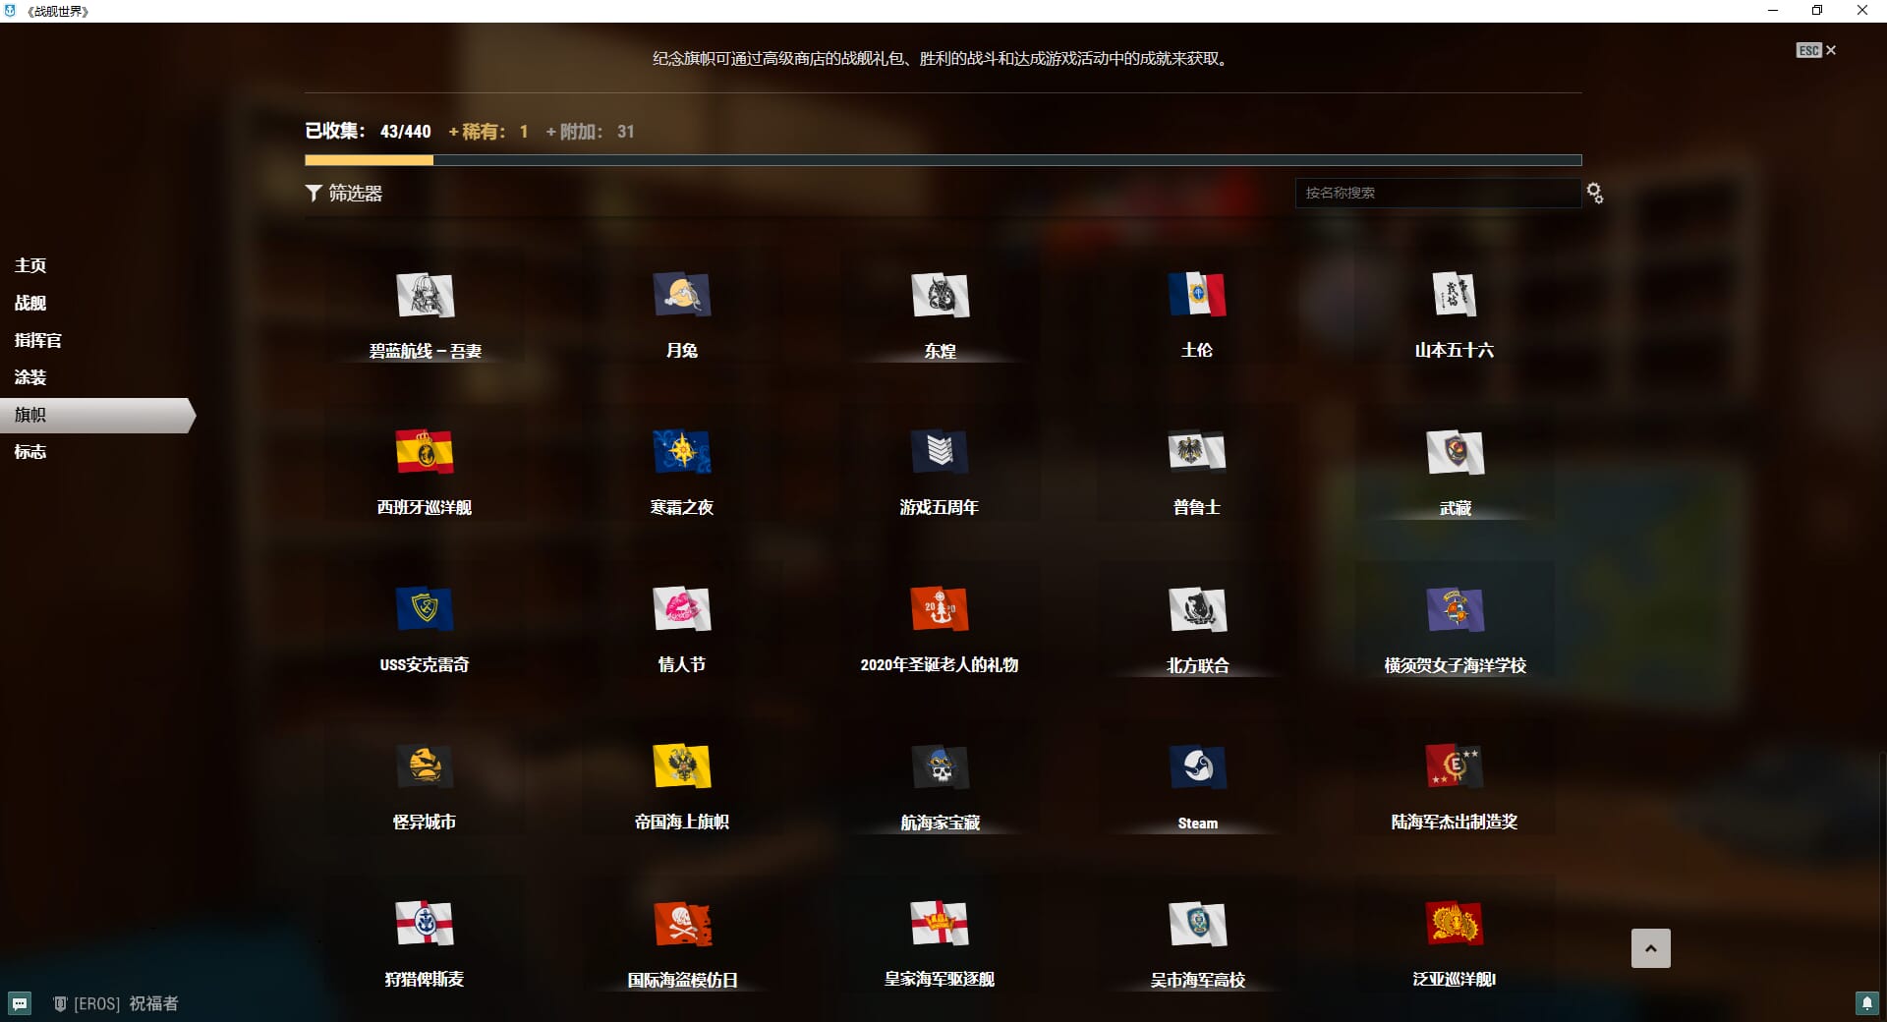Select the 帝国海上旗帜 yellow eagle flag

(x=682, y=766)
